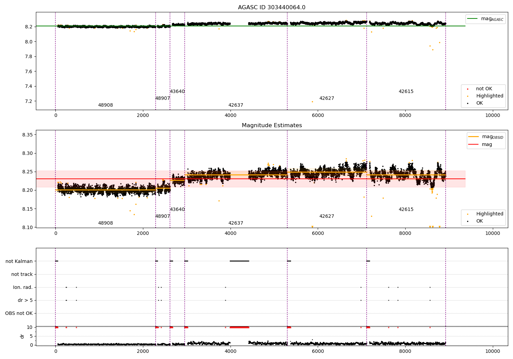Select 'not OK' in the top plot legend
This screenshot has width=513, height=359.
[x=484, y=89]
